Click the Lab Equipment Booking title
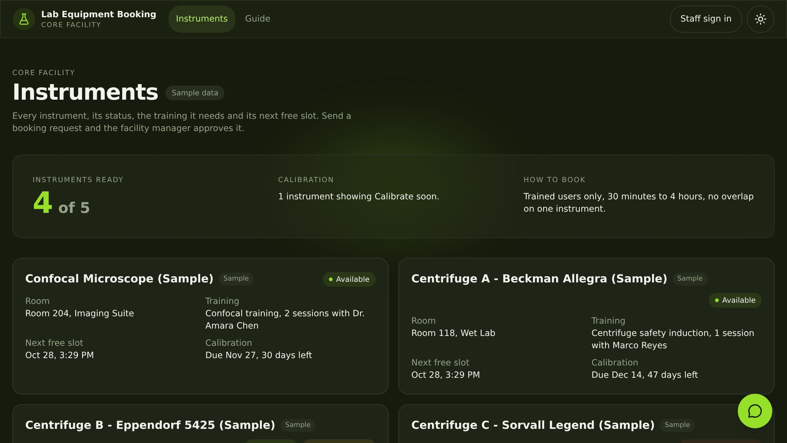The height and width of the screenshot is (443, 787). [x=99, y=14]
